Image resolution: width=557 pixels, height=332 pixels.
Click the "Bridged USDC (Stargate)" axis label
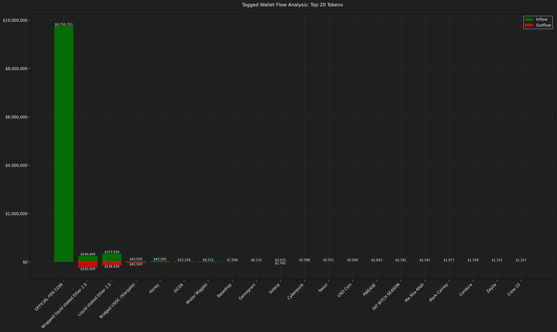118,300
